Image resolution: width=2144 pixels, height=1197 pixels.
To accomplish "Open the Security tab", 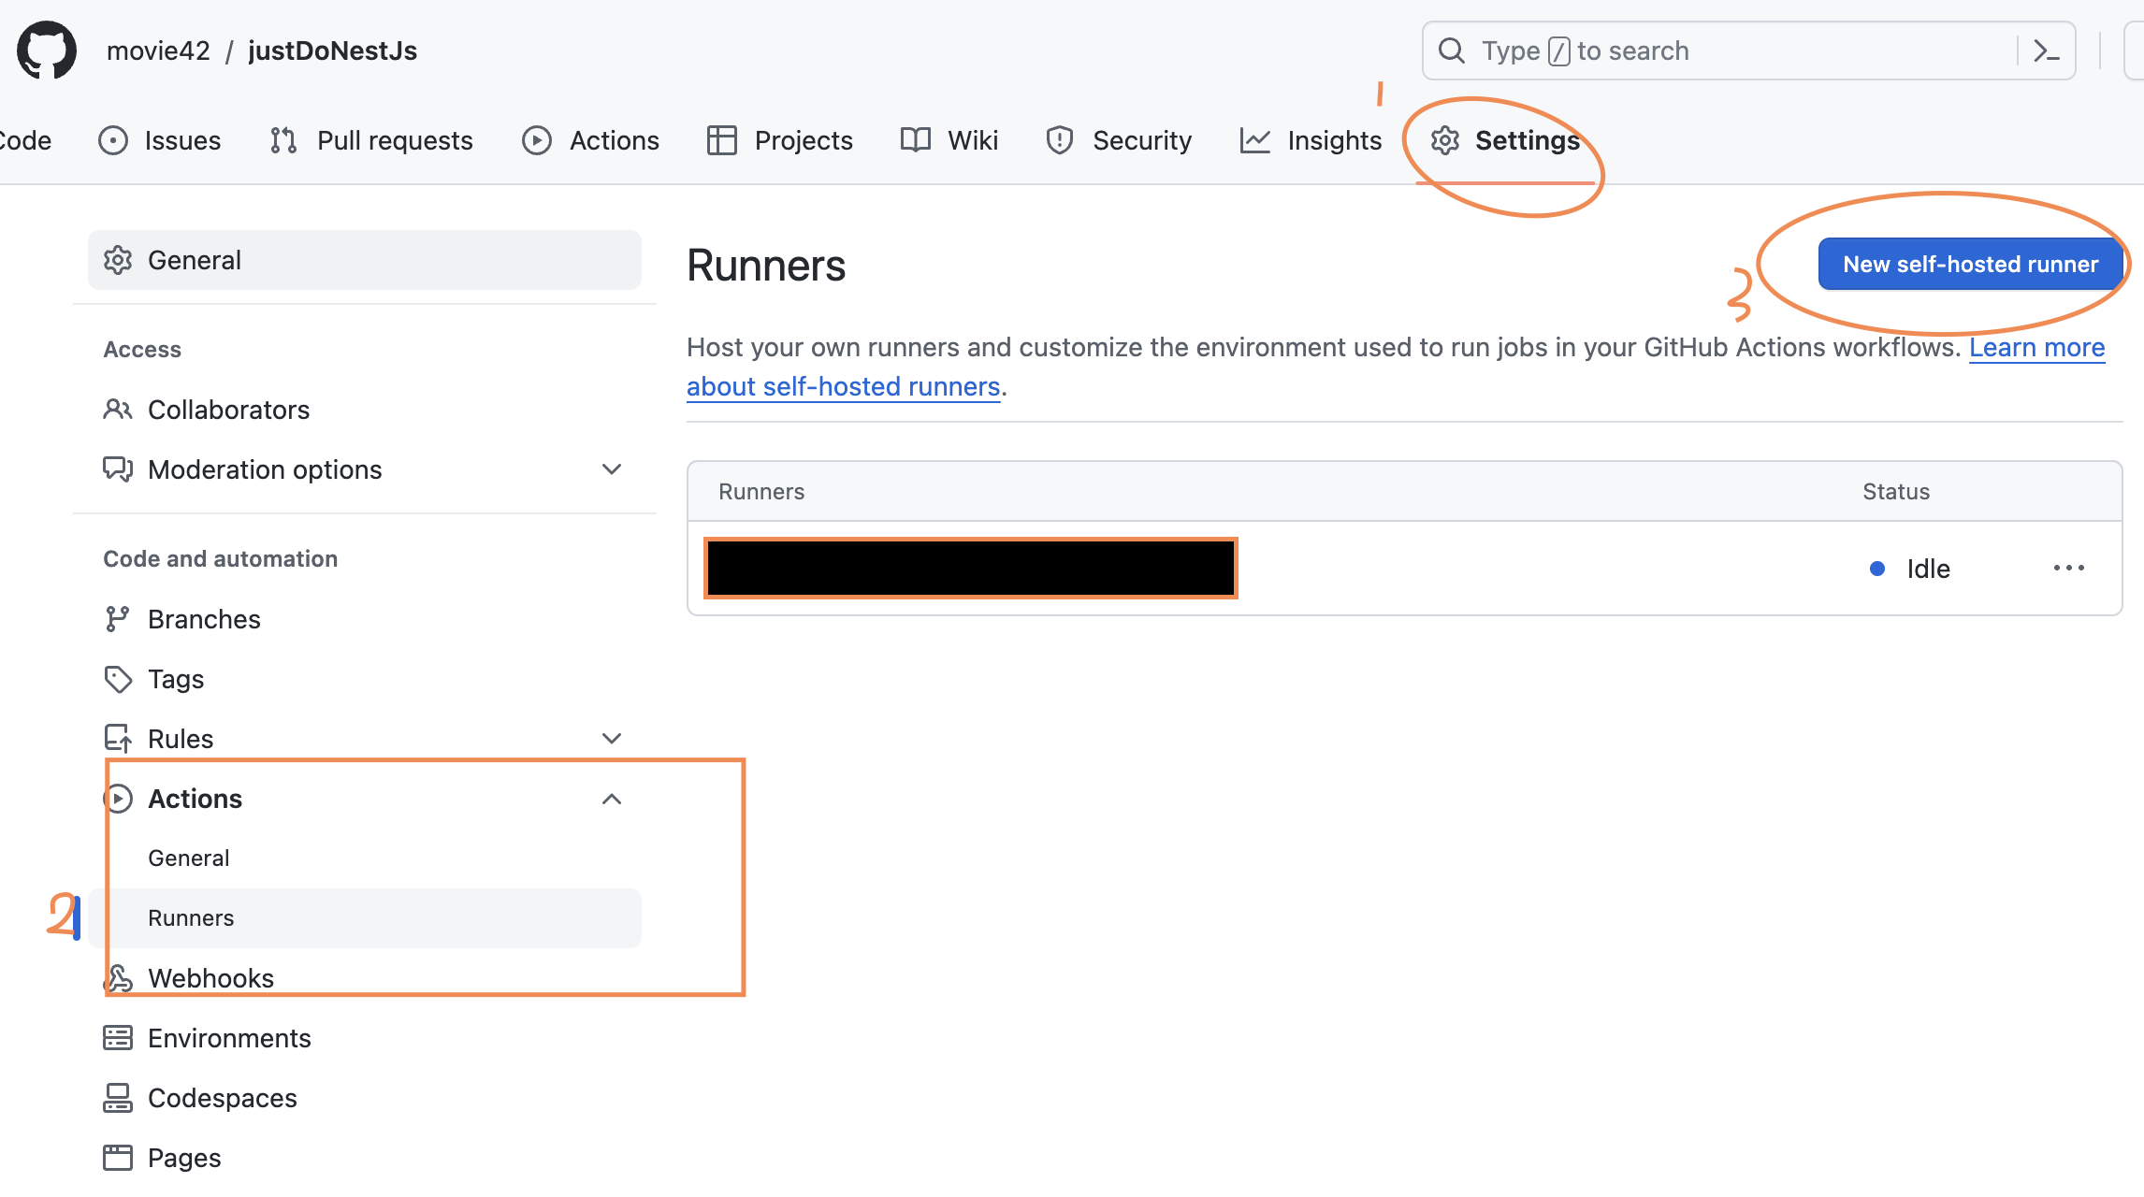I will coord(1120,140).
